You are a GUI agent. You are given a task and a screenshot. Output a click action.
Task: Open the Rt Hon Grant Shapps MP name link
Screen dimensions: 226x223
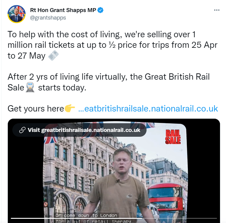pyautogui.click(x=63, y=10)
